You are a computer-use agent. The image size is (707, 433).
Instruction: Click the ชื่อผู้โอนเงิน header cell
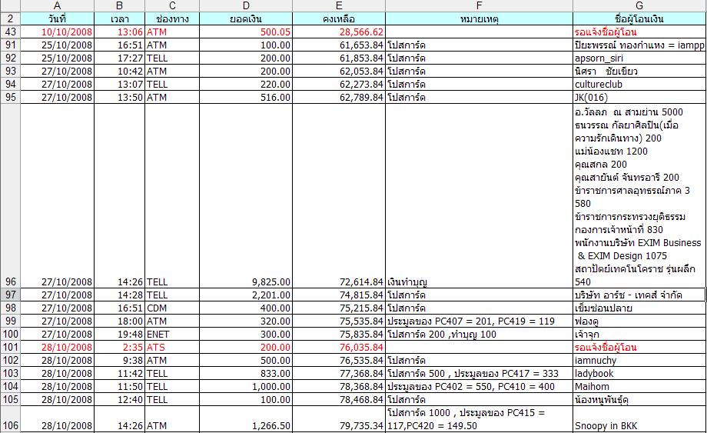click(640, 19)
